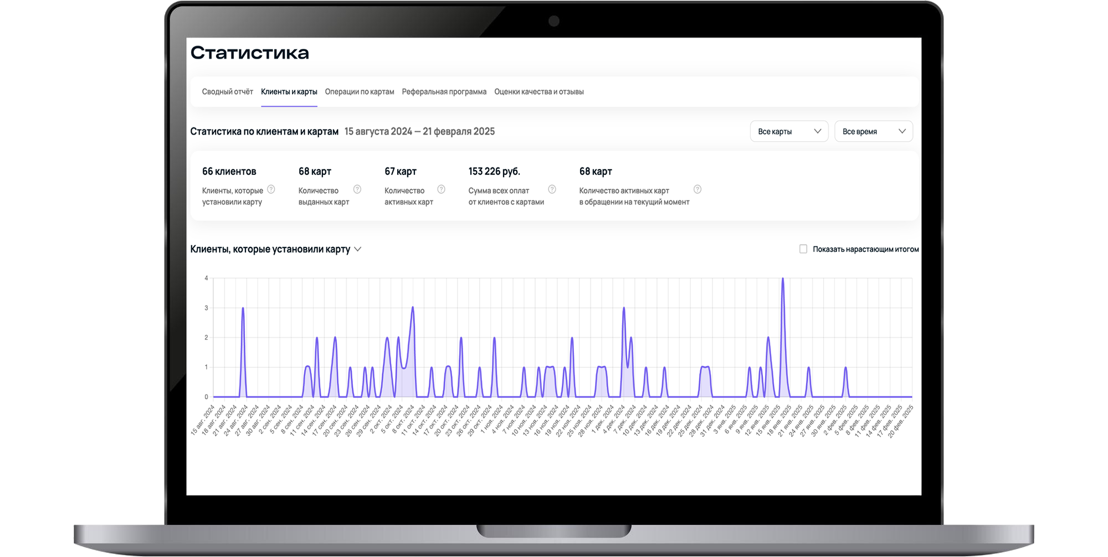The width and height of the screenshot is (1108, 557).
Task: Click the highest chart peak at value 4
Action: click(x=782, y=279)
